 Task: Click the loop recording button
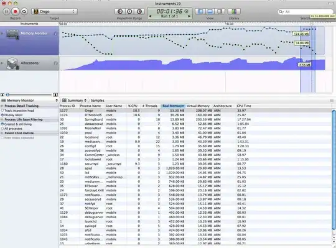24,11
